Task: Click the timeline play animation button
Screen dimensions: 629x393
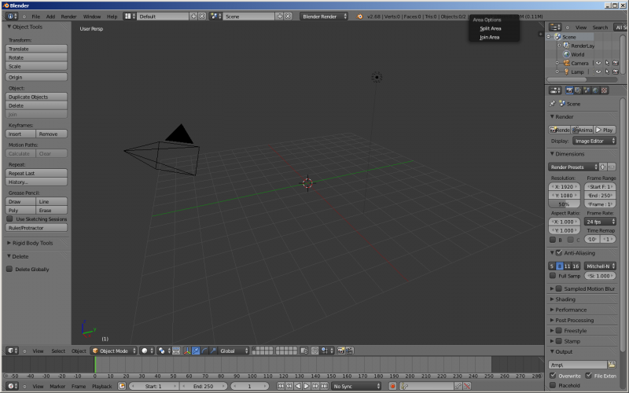Action: click(307, 386)
